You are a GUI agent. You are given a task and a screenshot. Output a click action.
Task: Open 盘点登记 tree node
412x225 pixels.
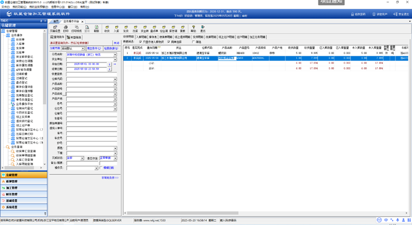click(x=22, y=83)
